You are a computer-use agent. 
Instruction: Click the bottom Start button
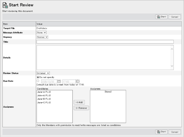coord(161,132)
